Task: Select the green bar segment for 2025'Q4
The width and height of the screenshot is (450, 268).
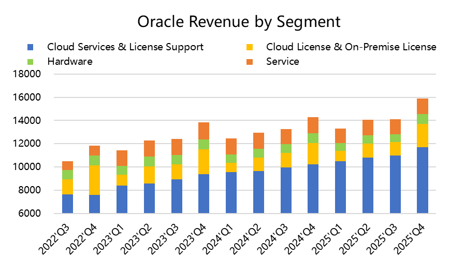Action: click(x=423, y=119)
